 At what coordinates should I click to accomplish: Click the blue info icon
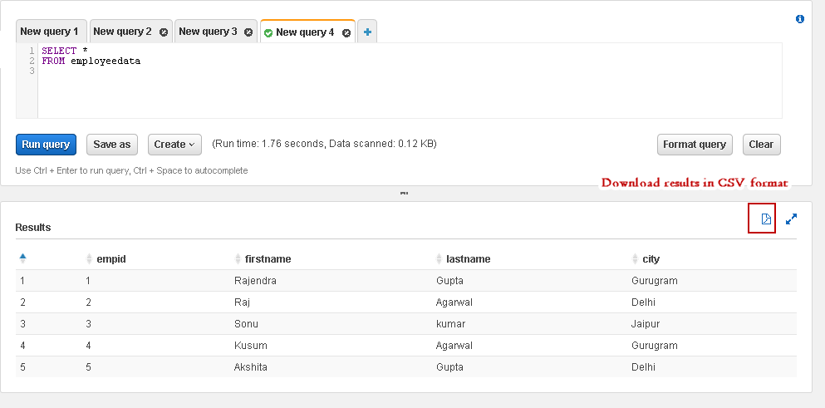point(800,18)
